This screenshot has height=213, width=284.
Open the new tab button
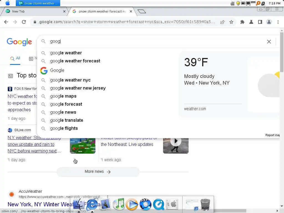[142, 11]
